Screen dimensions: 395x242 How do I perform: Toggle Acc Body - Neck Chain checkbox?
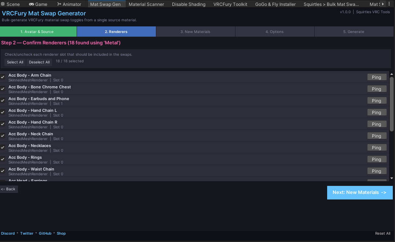[3, 136]
